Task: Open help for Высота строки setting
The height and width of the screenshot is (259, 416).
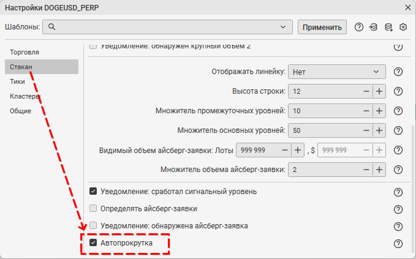Action: [x=398, y=91]
